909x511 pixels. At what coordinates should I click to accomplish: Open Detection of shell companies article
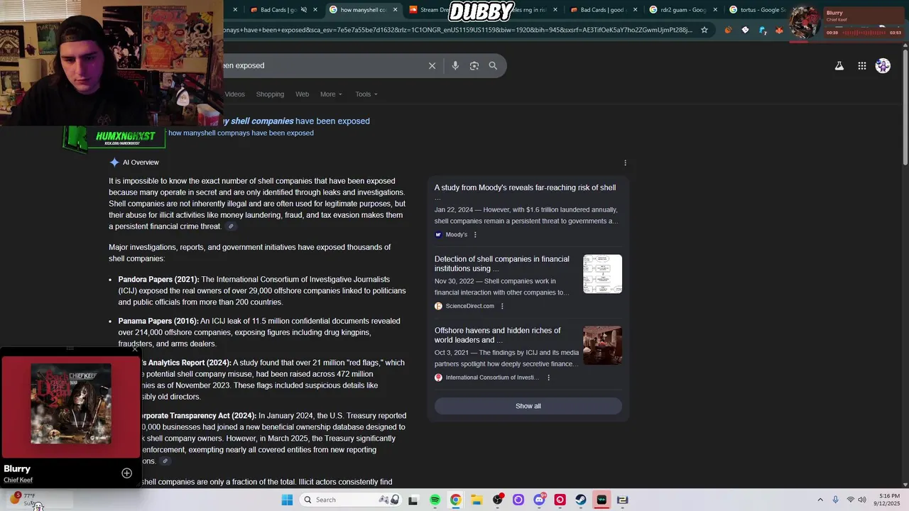coord(502,263)
